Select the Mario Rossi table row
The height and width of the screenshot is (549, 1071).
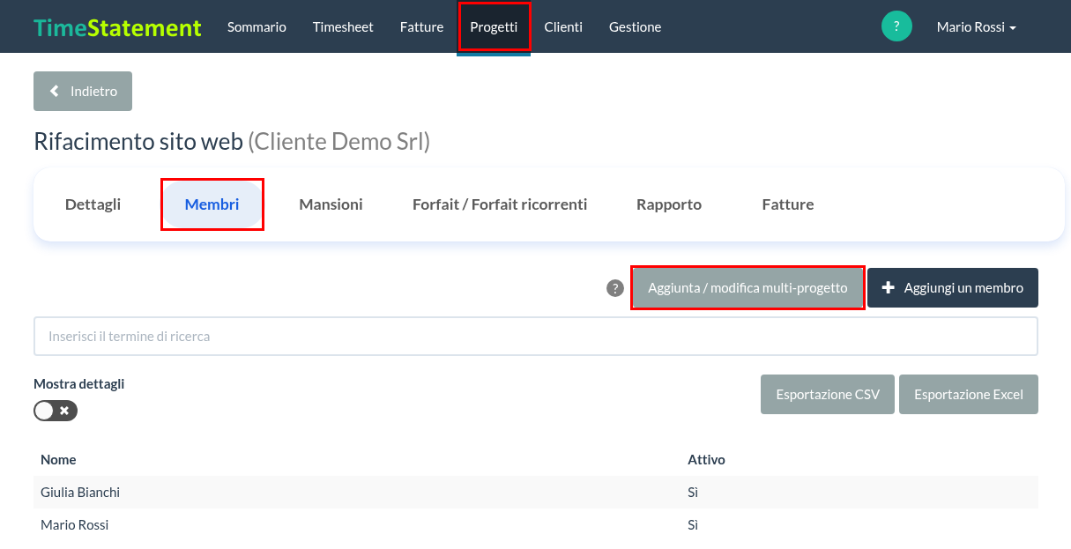click(x=536, y=525)
